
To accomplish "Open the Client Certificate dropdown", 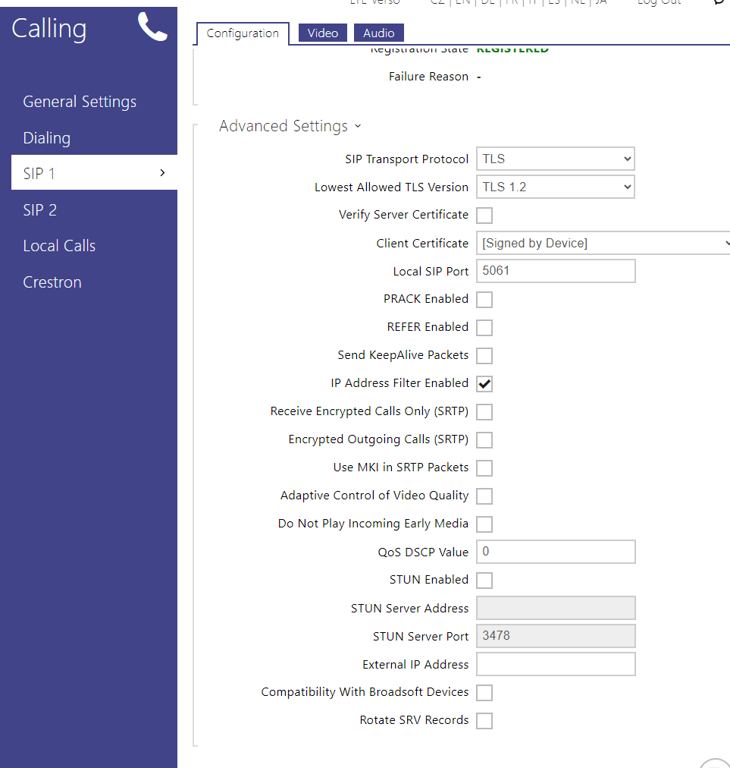I will point(603,244).
